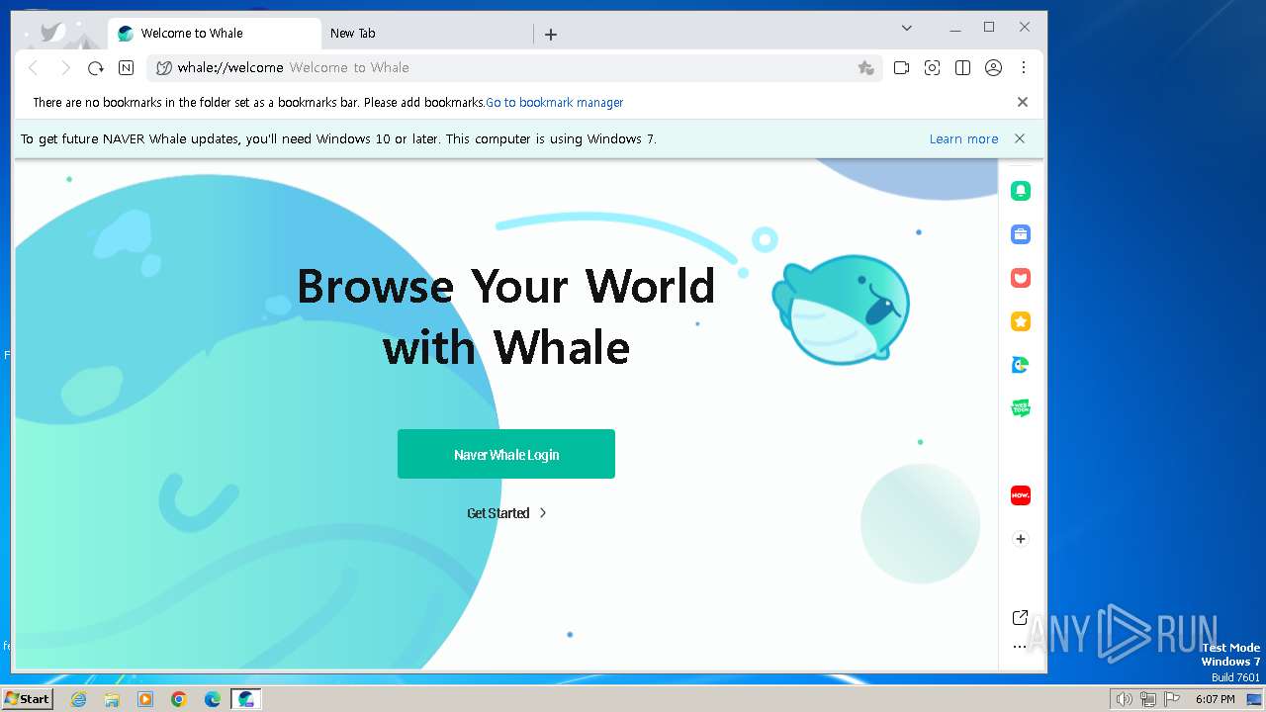Open the Webtoon sidebar icon

(x=1021, y=407)
